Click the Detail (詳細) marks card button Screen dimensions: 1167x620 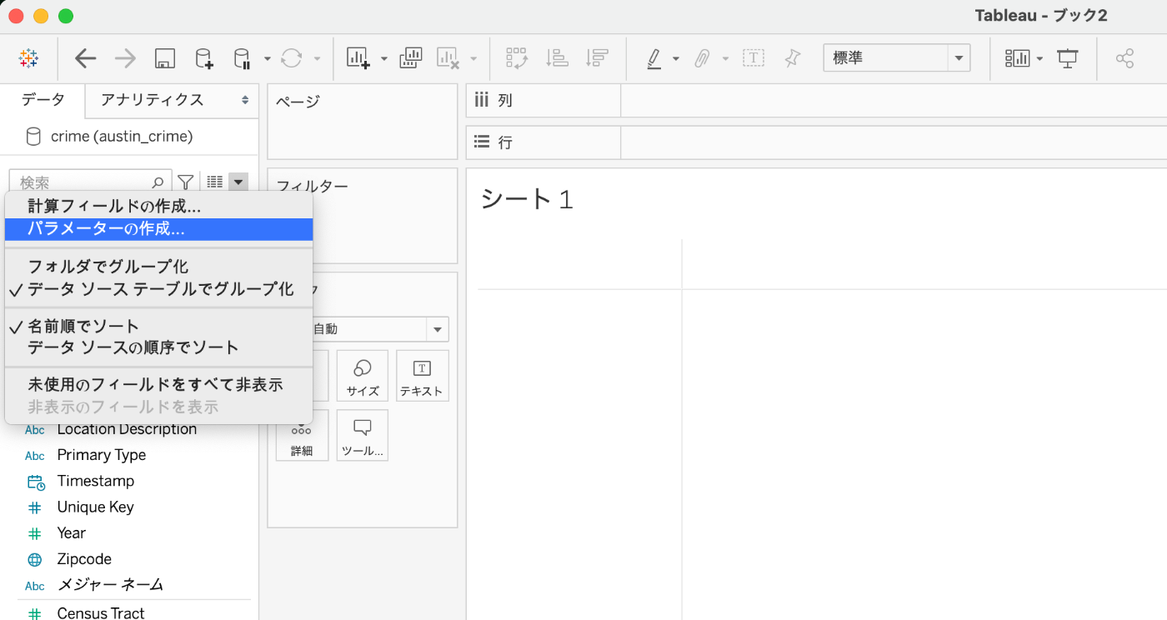(302, 435)
